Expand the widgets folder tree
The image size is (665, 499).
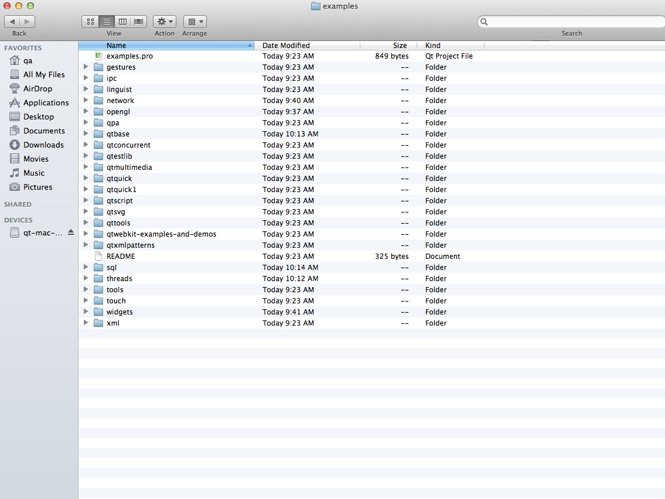(x=86, y=312)
